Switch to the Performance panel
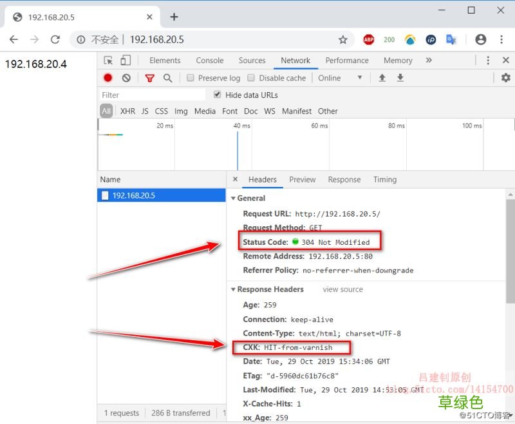515x424 pixels. (347, 61)
